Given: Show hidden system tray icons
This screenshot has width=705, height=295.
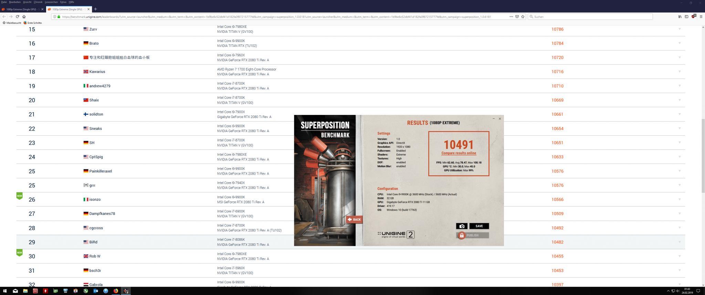Looking at the screenshot, I should [x=668, y=291].
